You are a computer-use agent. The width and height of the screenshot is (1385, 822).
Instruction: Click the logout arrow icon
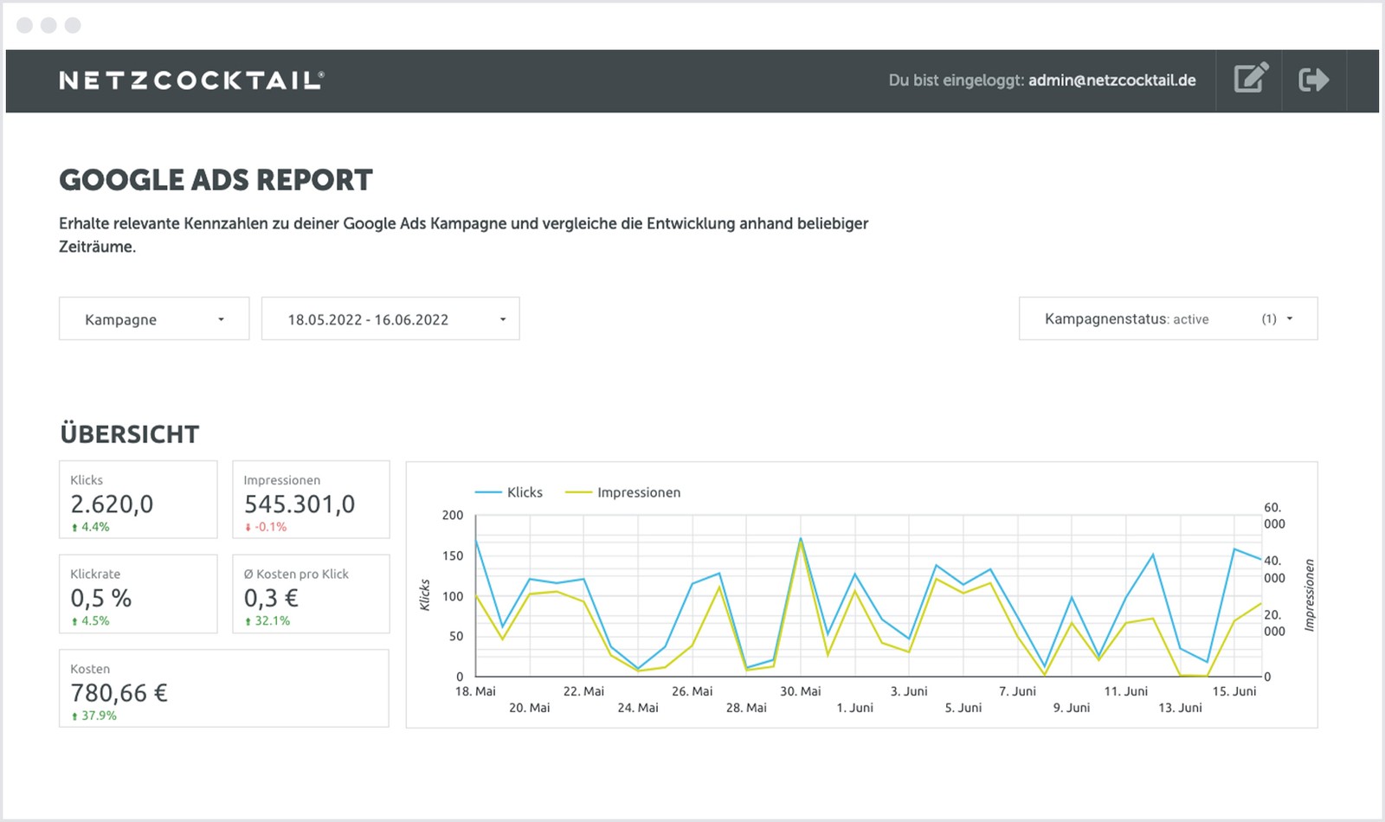coord(1313,80)
